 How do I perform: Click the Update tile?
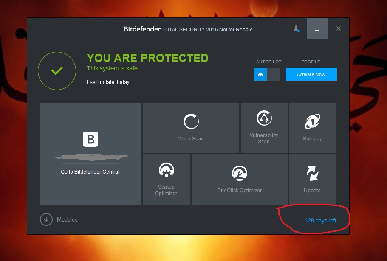(313, 180)
